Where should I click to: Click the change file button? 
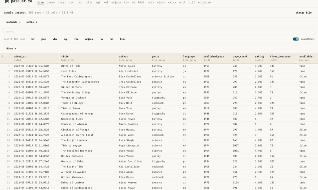coord(303,12)
